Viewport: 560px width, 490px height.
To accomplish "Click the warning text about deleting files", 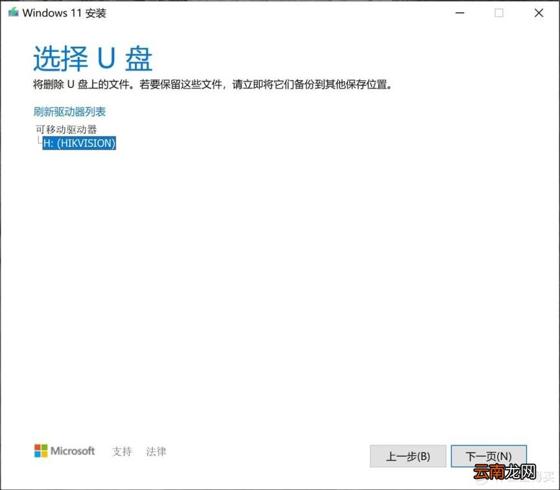I will (213, 85).
